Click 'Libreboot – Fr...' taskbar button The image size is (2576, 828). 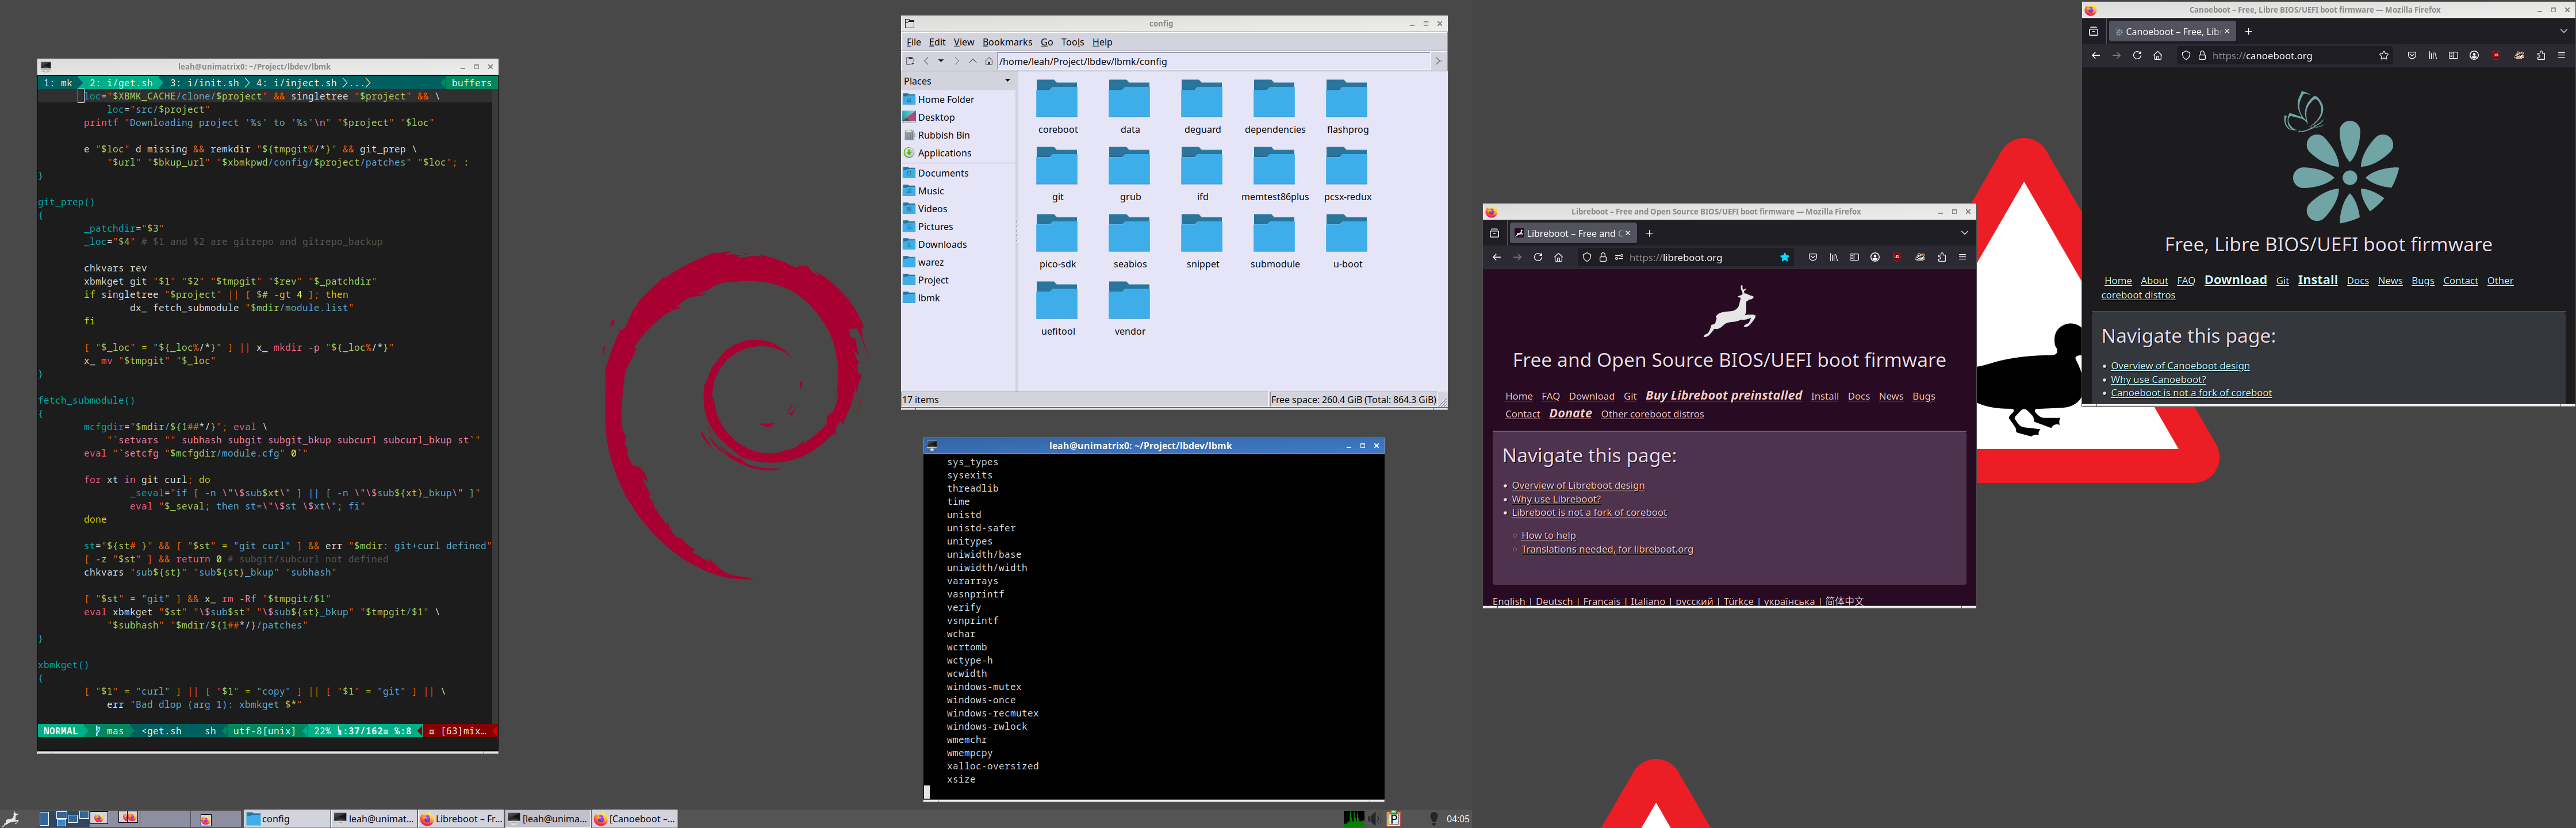[460, 818]
